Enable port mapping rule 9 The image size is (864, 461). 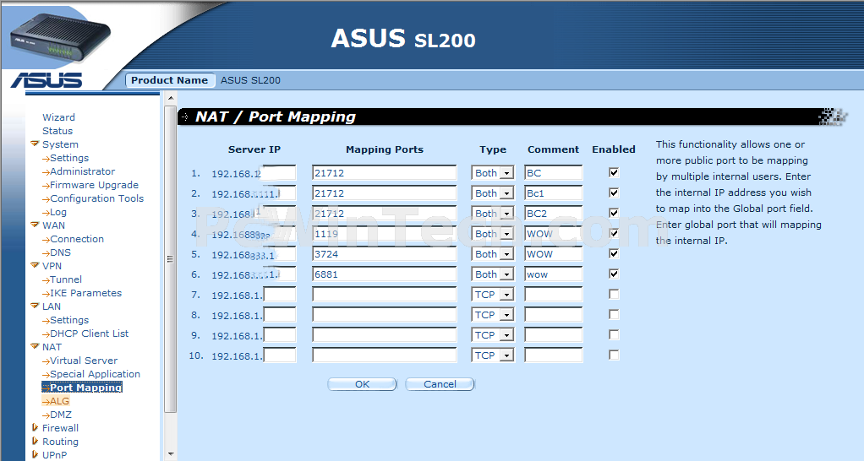pyautogui.click(x=614, y=335)
